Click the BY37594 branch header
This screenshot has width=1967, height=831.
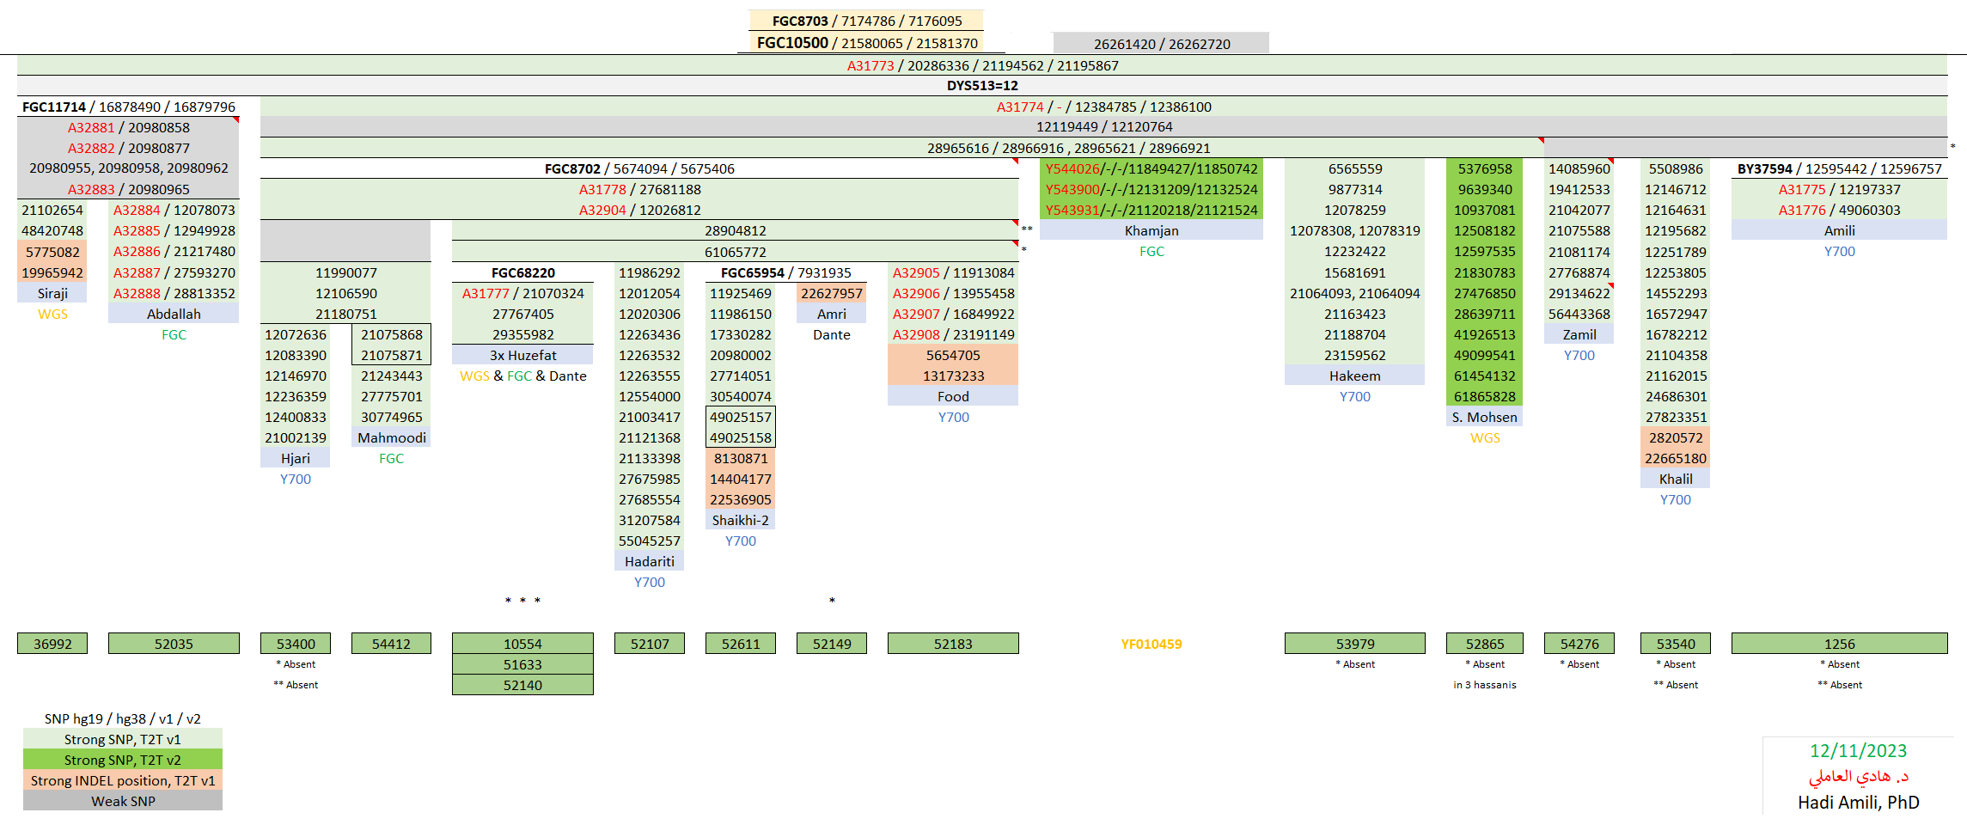point(1839,168)
